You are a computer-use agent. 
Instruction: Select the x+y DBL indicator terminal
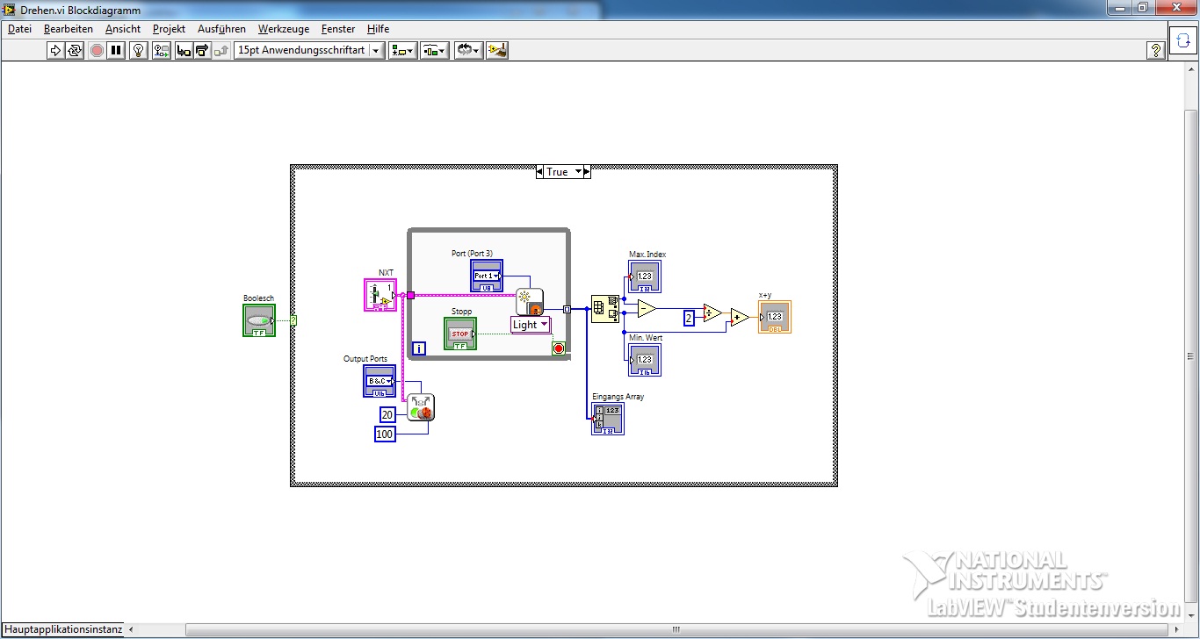(x=775, y=317)
